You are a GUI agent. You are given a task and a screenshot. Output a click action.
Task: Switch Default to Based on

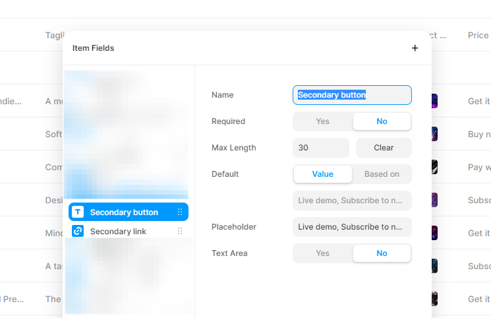point(382,174)
